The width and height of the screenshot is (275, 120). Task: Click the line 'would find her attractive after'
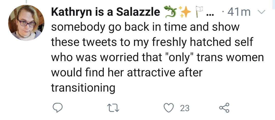[127, 72]
